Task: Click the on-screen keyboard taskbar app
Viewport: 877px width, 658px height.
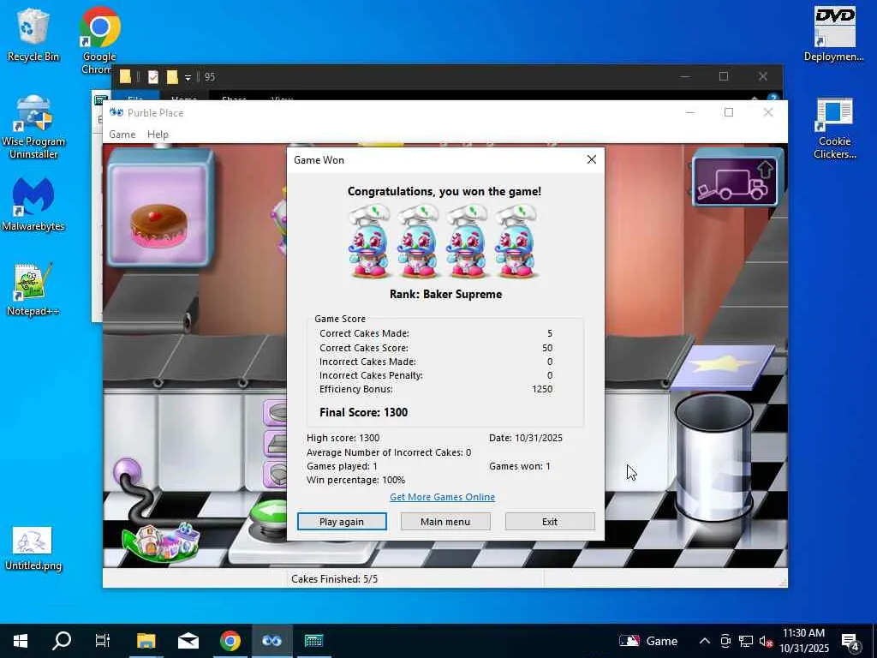Action: click(x=313, y=641)
